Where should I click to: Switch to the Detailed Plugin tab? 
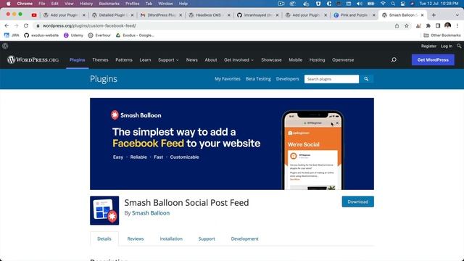pos(112,14)
